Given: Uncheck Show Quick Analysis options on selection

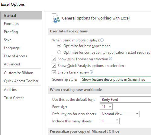Looking at the screenshot, I should 54,66.
